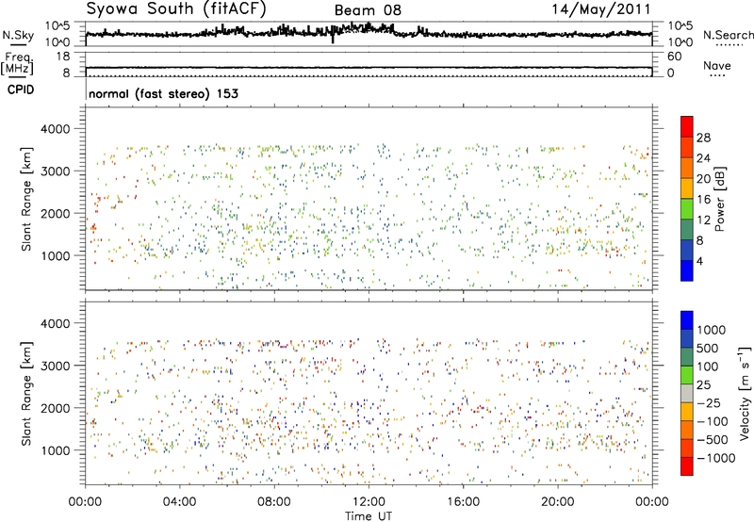Click the grey segment of Velocity color bar

[687, 394]
